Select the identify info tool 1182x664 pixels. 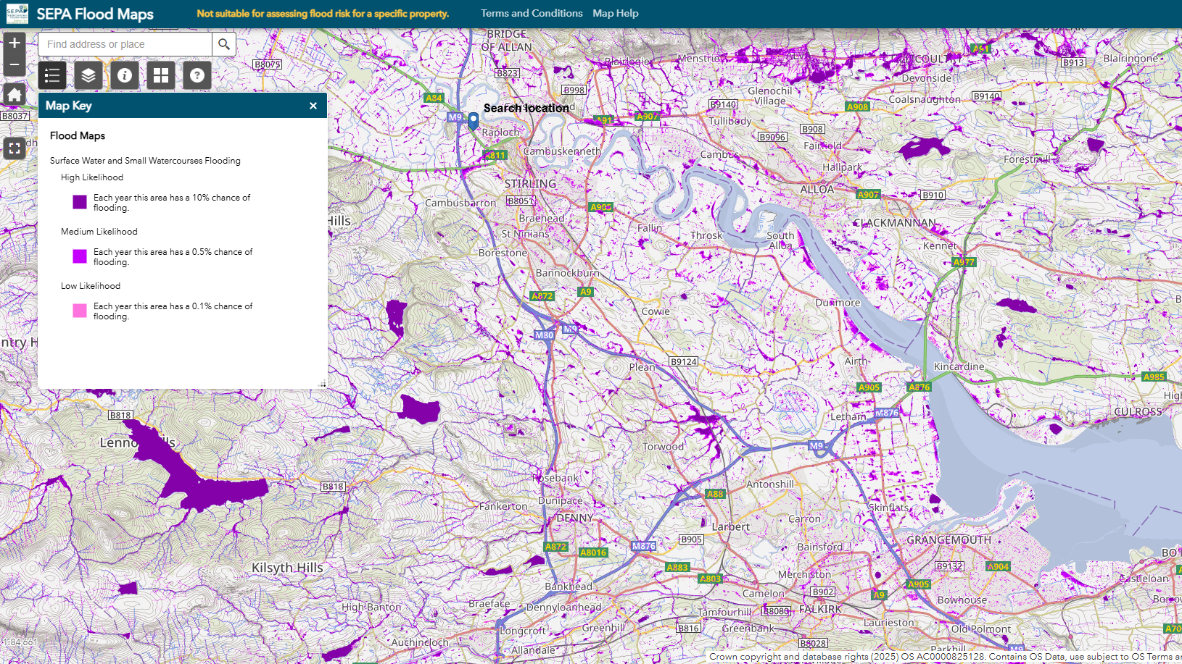point(124,75)
